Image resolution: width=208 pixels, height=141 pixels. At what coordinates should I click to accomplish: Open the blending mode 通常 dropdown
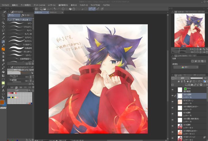pyautogui.click(x=184, y=78)
